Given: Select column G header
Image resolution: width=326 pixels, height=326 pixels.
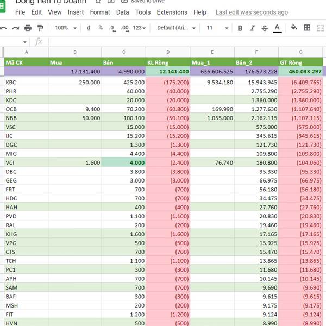Looking at the screenshot, I should [300, 52].
